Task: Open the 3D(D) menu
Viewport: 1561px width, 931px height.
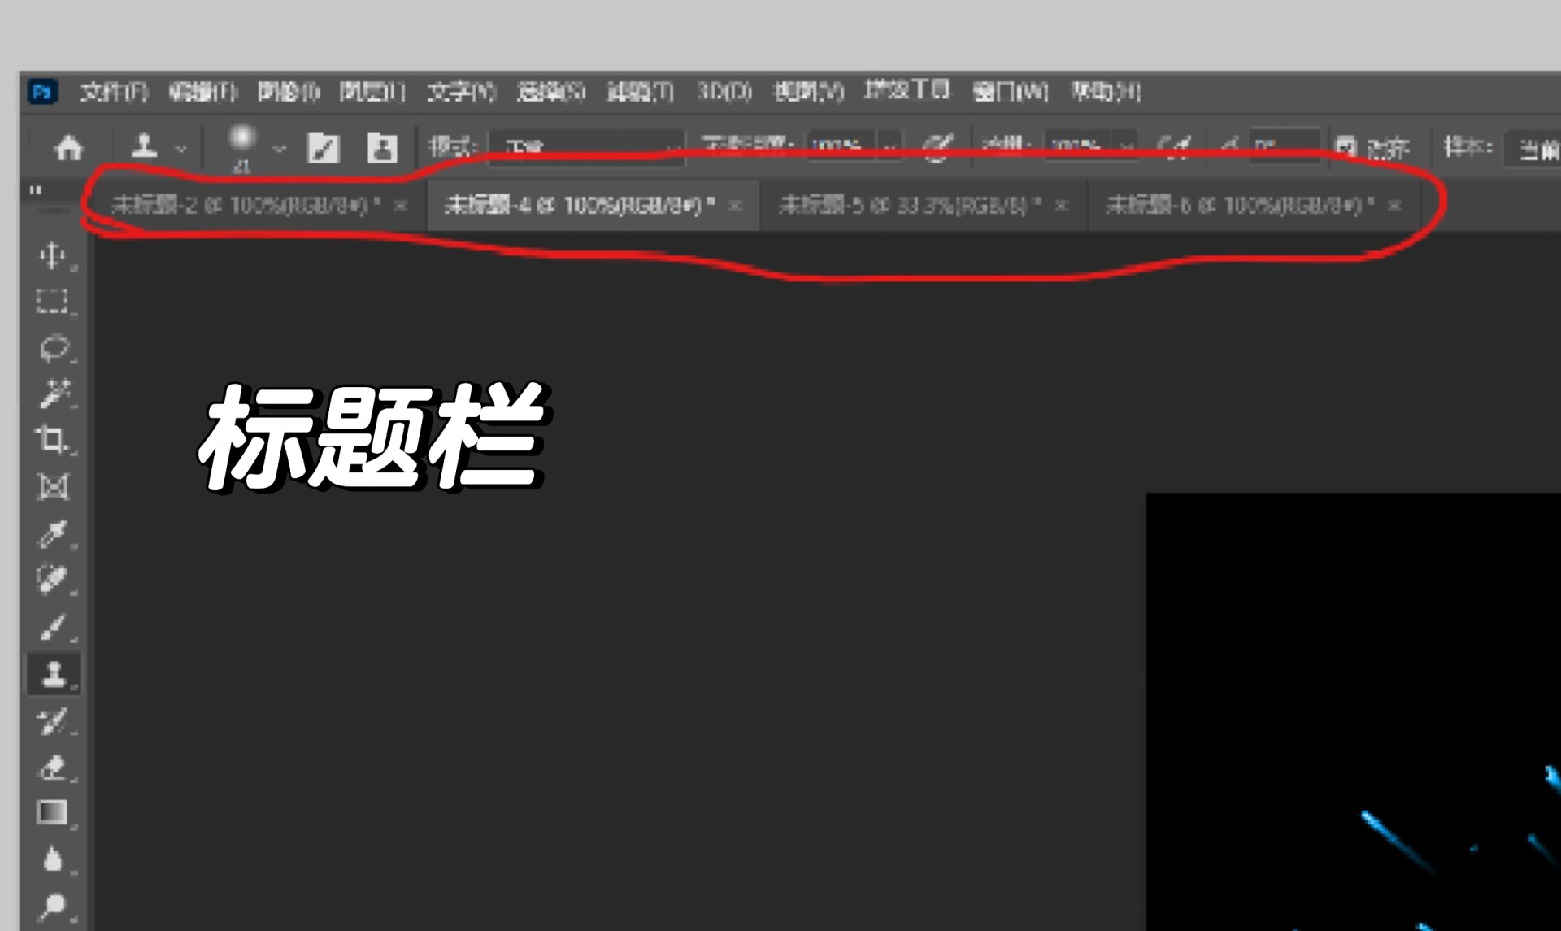Action: point(724,91)
